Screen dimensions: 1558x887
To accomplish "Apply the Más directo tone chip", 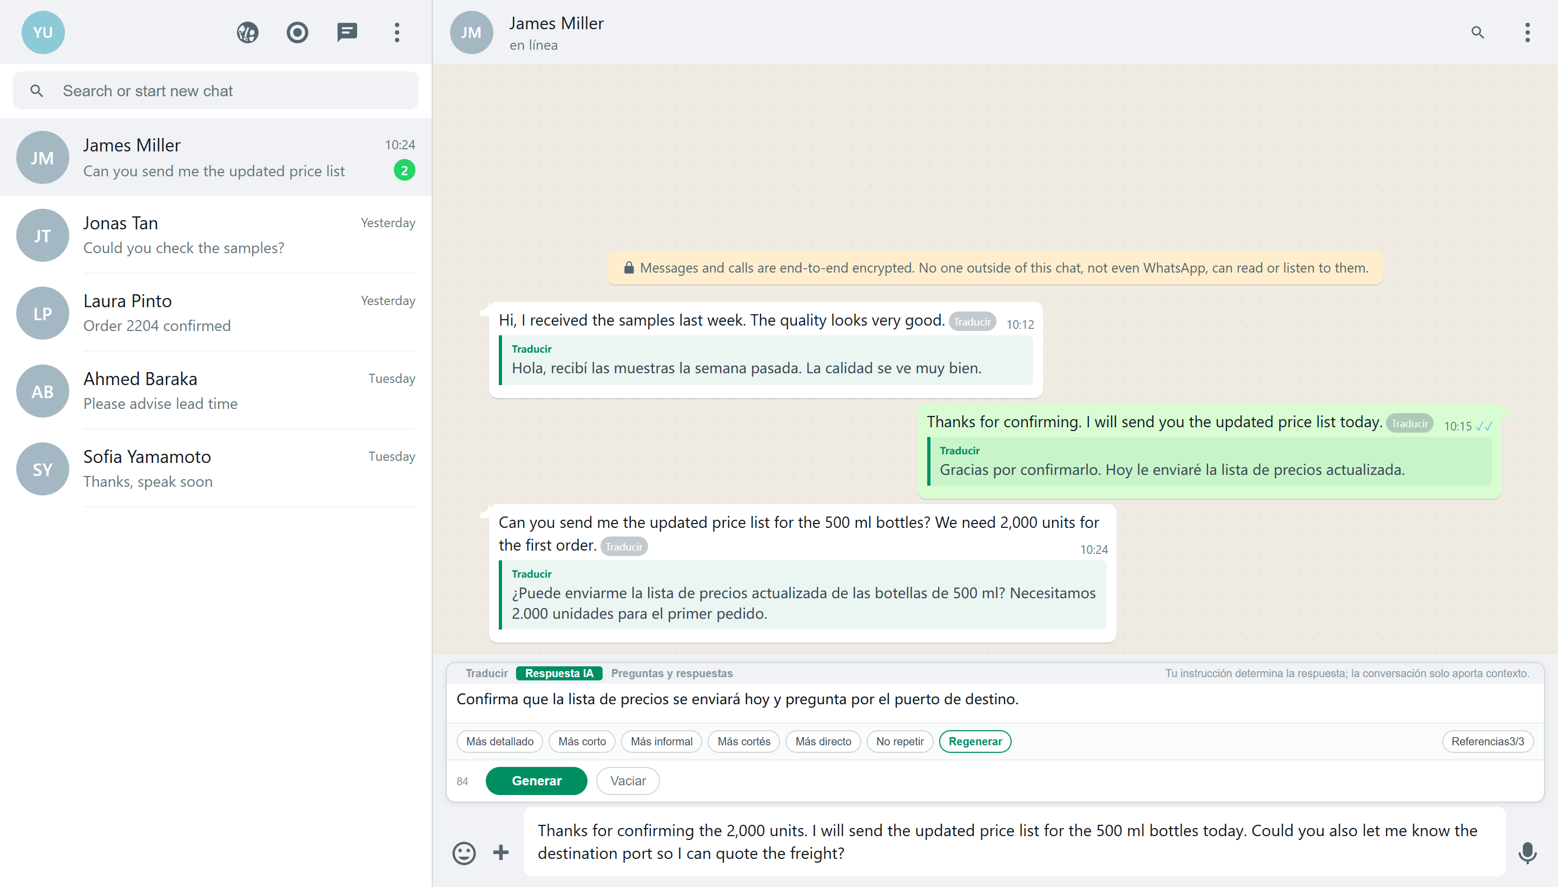I will pos(823,742).
